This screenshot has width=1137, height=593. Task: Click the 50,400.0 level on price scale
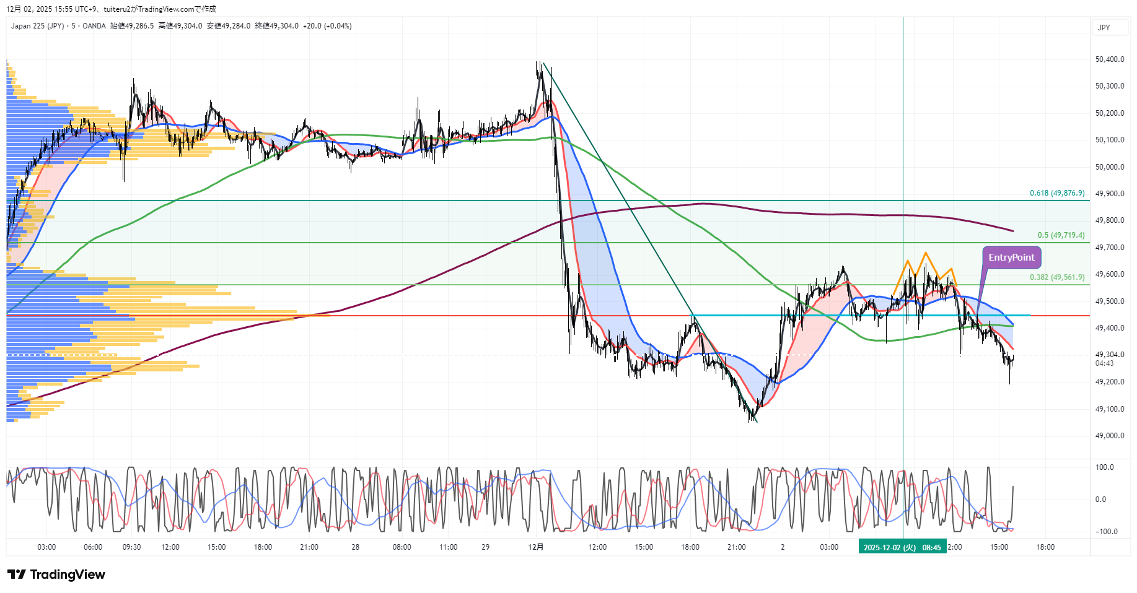click(1109, 59)
